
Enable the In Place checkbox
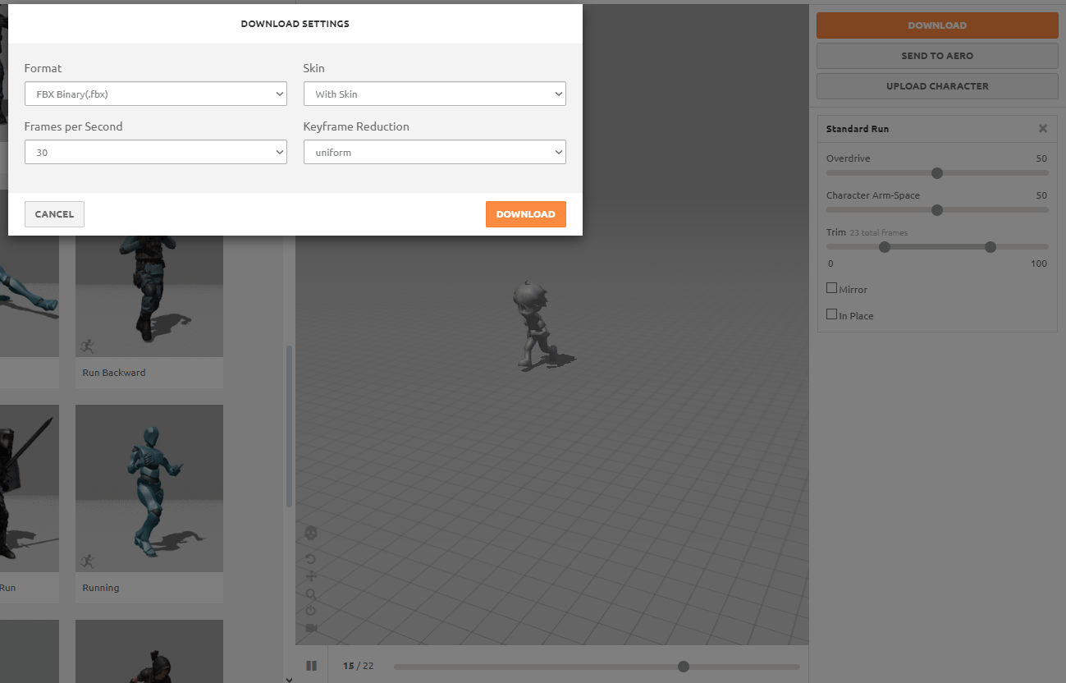pyautogui.click(x=831, y=314)
